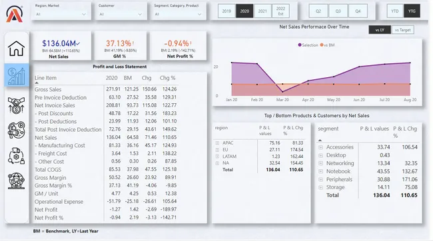The width and height of the screenshot is (433, 241).
Task: Select the 2022 Est year
Action: (x=280, y=11)
